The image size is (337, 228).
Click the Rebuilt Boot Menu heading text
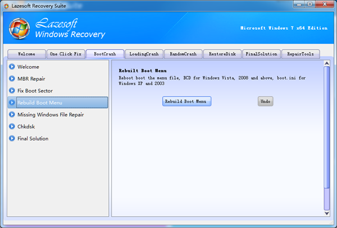point(143,71)
